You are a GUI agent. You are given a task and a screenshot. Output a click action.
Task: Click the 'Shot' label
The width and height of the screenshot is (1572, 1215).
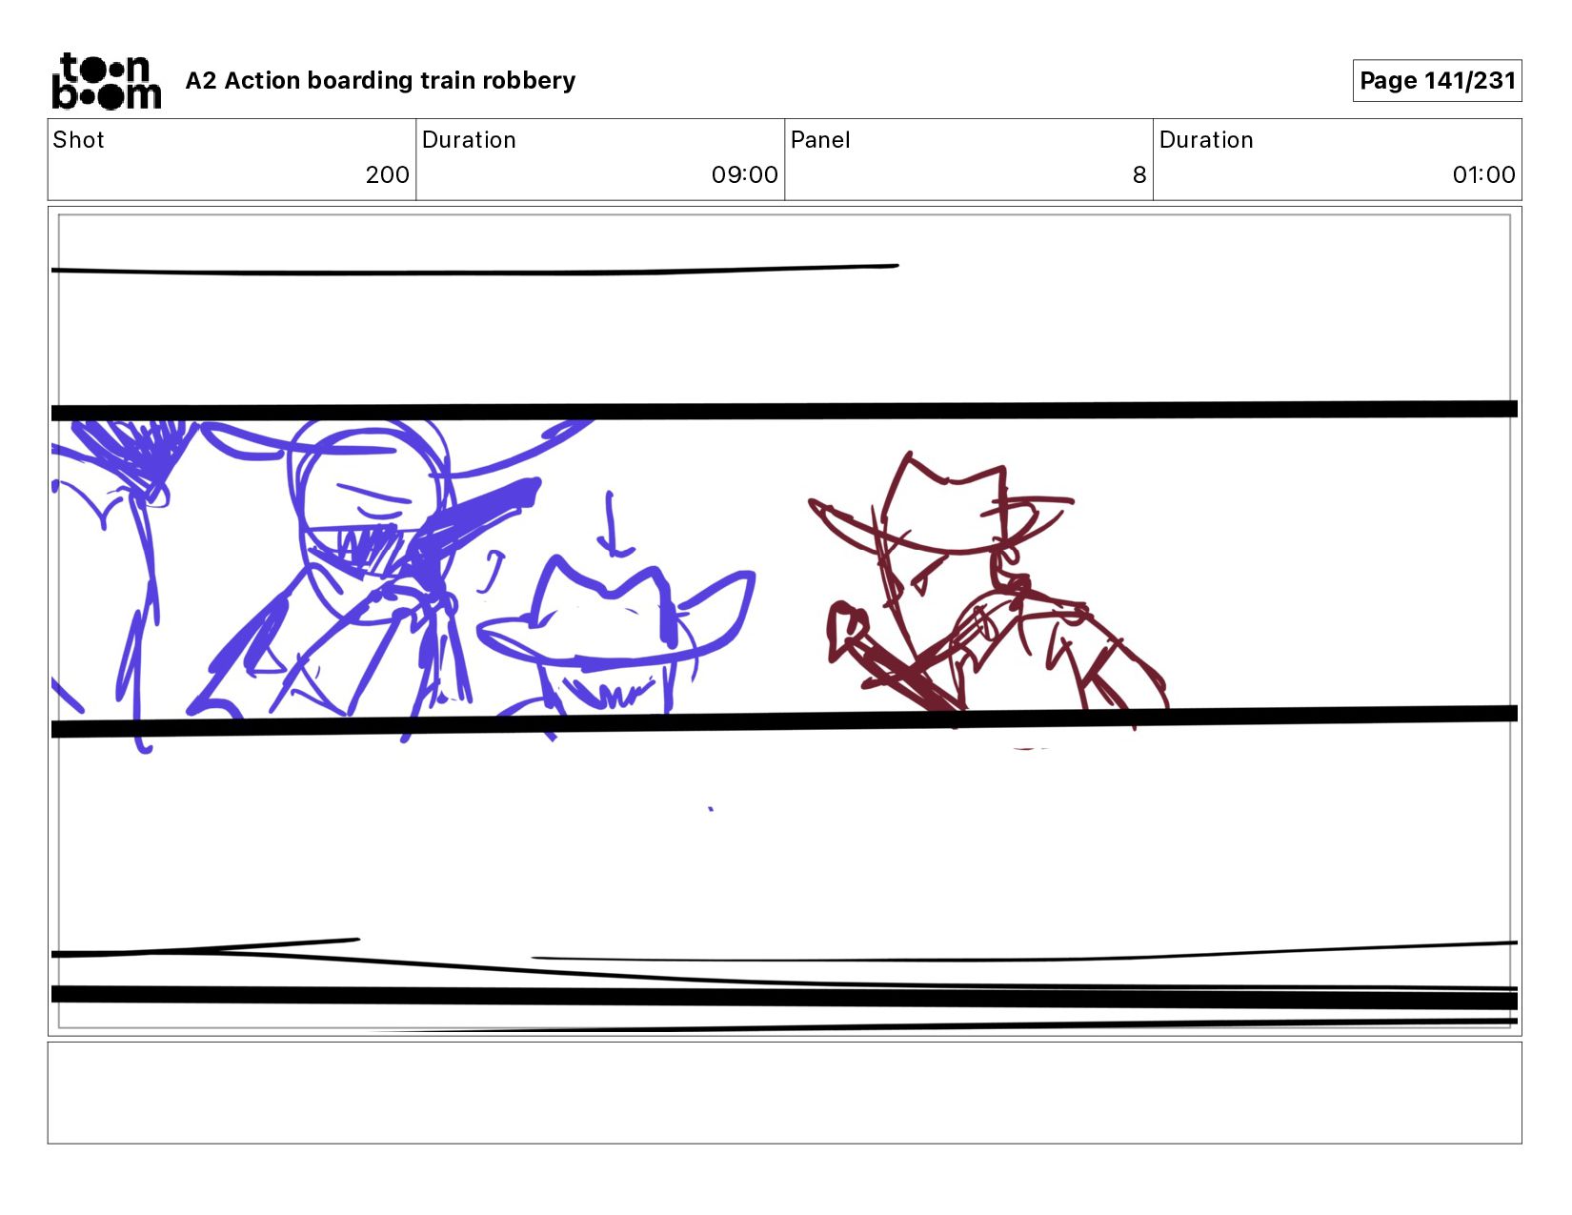(78, 140)
